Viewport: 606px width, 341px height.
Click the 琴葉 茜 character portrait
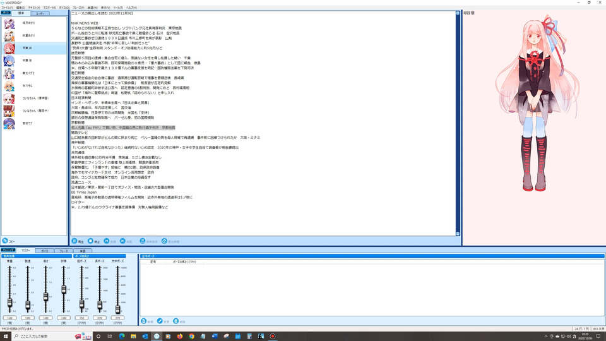tap(537, 102)
